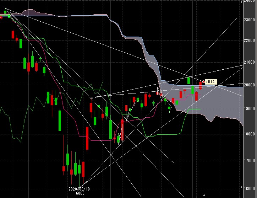Viewport: 257px width, 198px height.
Task: Click the 21000 price axis label
Action: (x=250, y=62)
